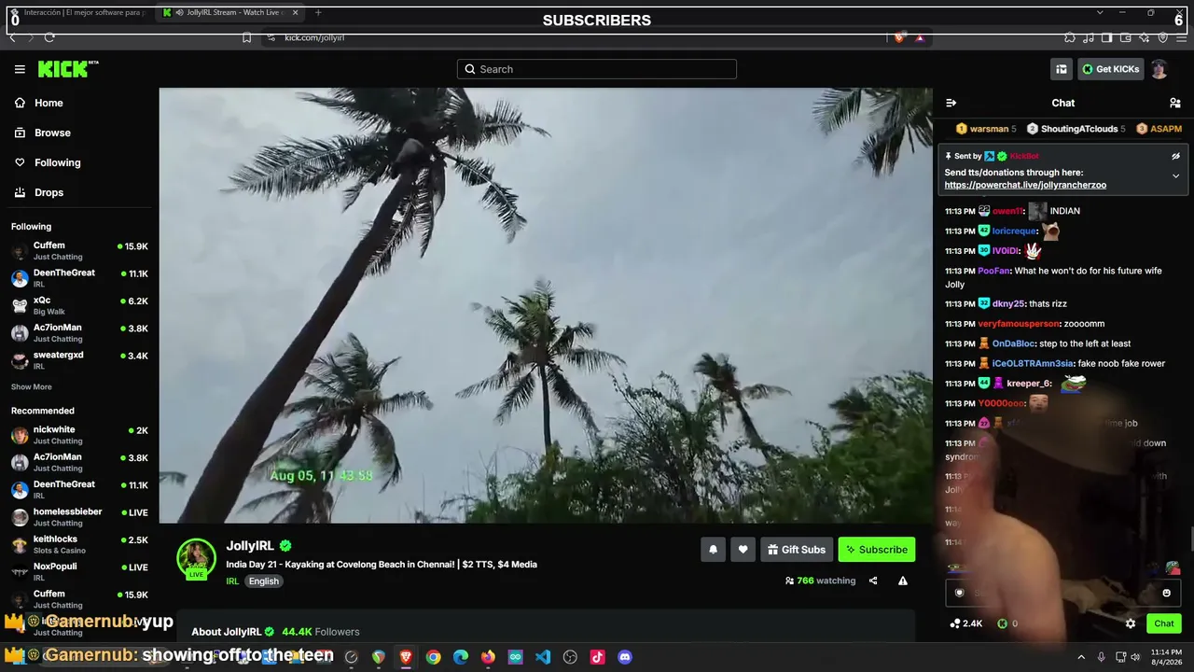
Task: Click ShoutingATclouds in gift leaderboard
Action: 1076,129
